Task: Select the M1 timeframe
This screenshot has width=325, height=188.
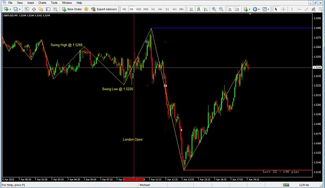Action: [x=124, y=9]
